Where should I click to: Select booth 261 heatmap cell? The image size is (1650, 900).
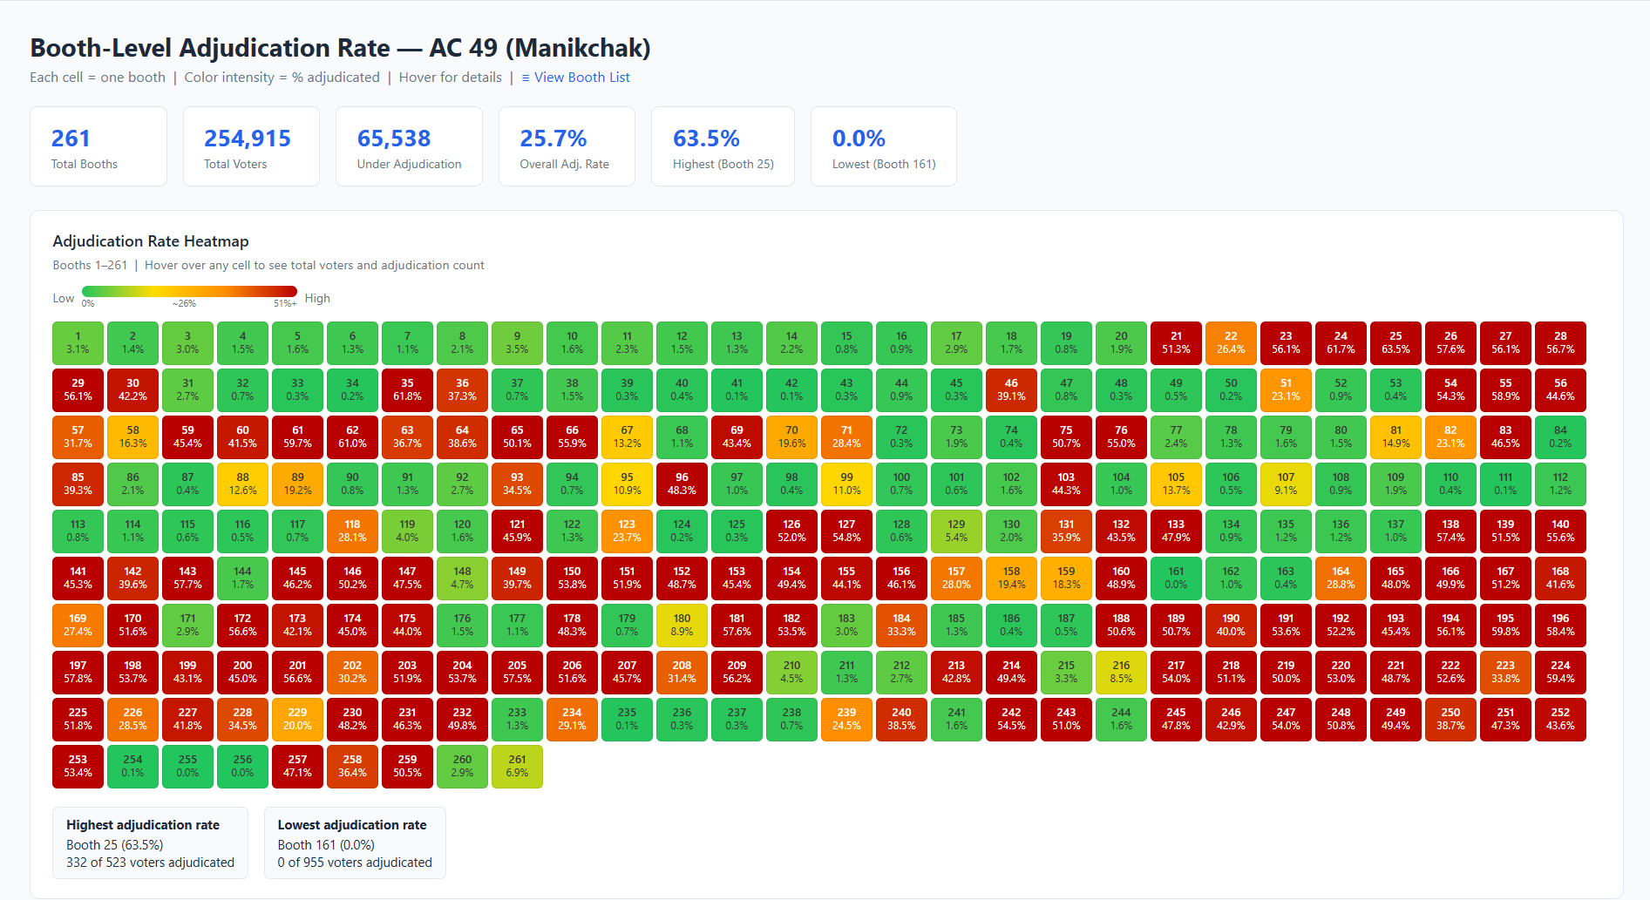517,766
